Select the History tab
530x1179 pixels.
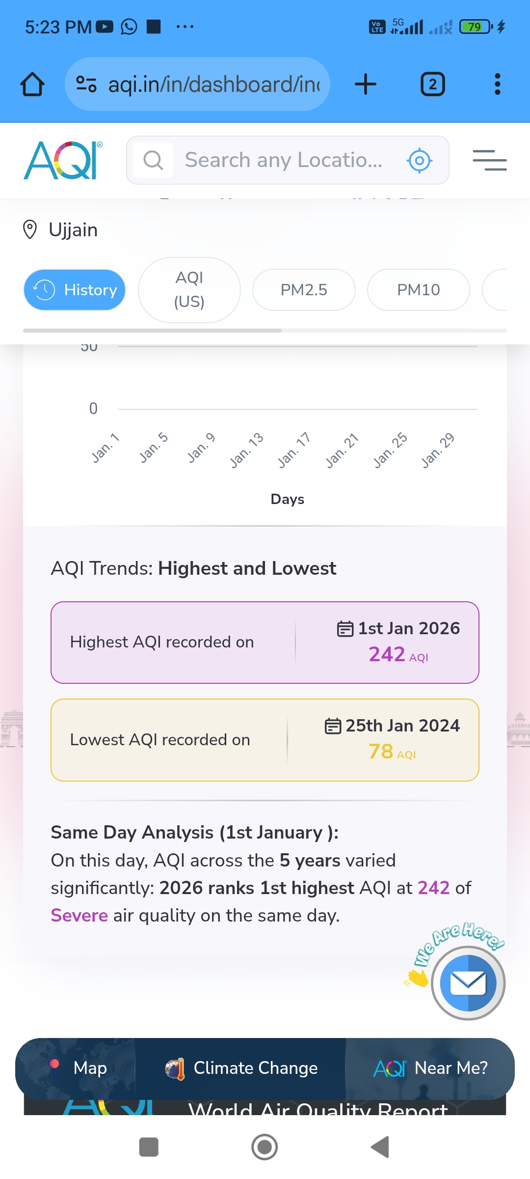[x=75, y=290]
